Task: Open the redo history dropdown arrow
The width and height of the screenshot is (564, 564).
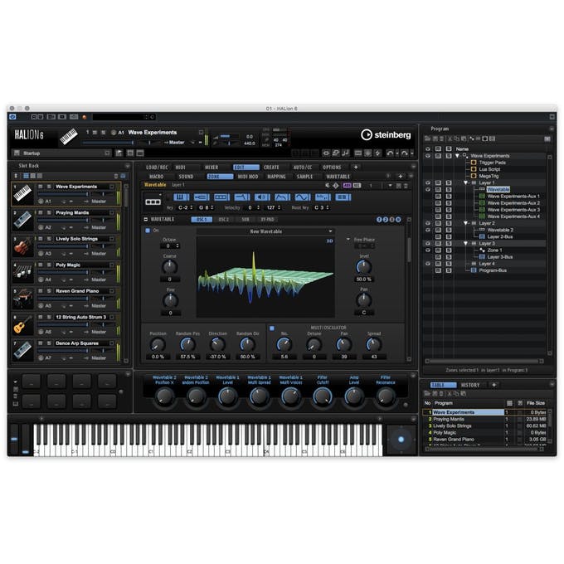Action: (x=411, y=153)
